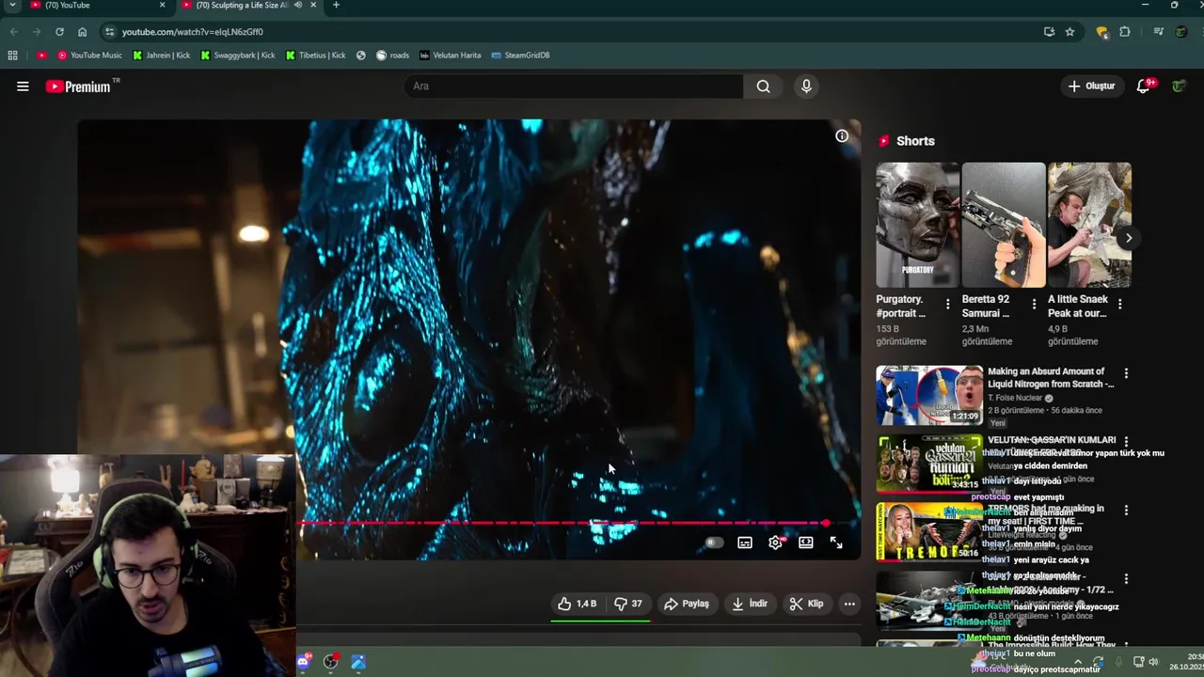Open options for Beretta 92 short
This screenshot has width=1204, height=677.
pyautogui.click(x=1034, y=305)
